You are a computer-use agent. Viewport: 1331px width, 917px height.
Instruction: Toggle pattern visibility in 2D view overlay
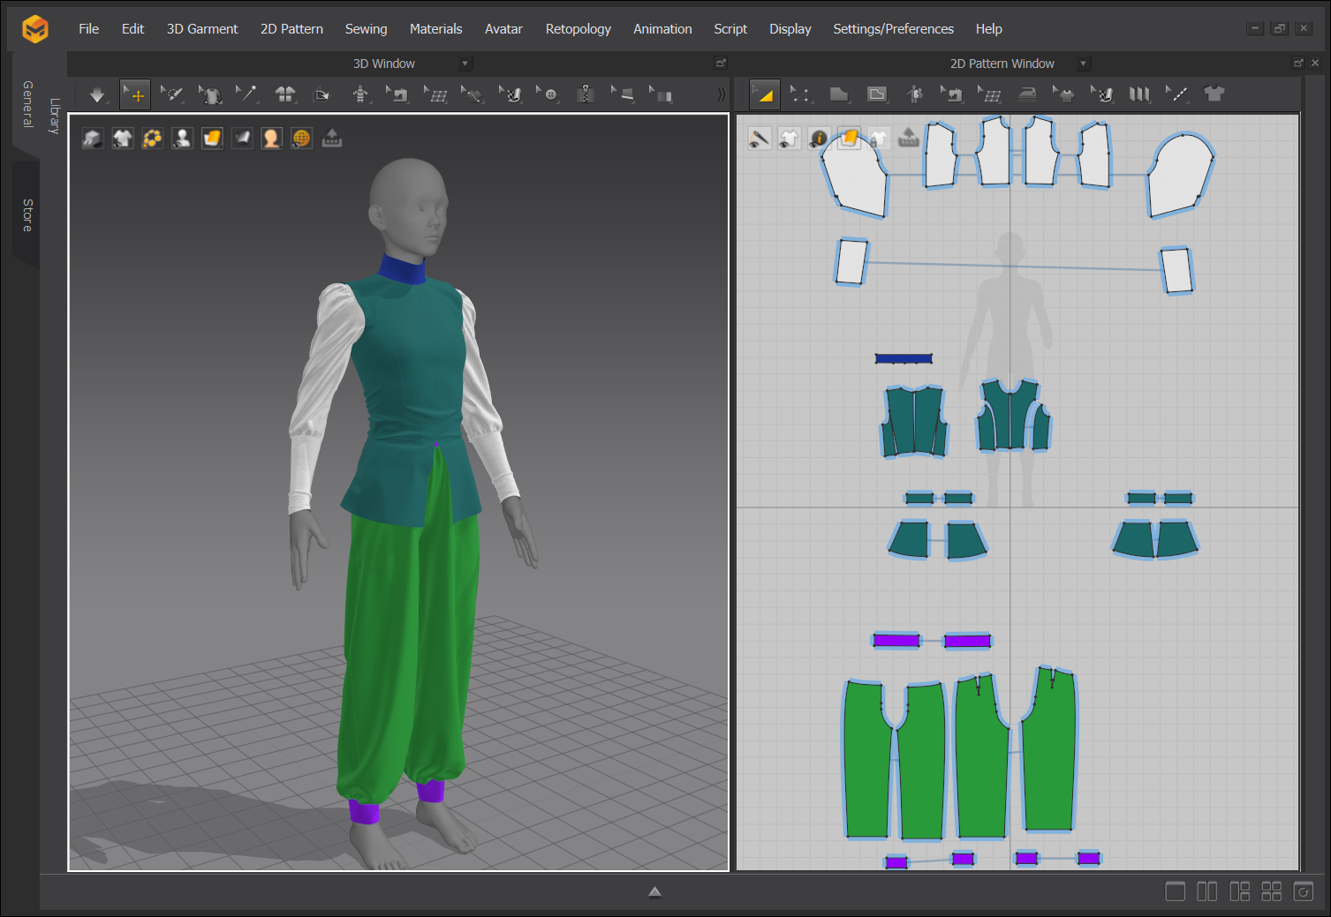click(789, 138)
